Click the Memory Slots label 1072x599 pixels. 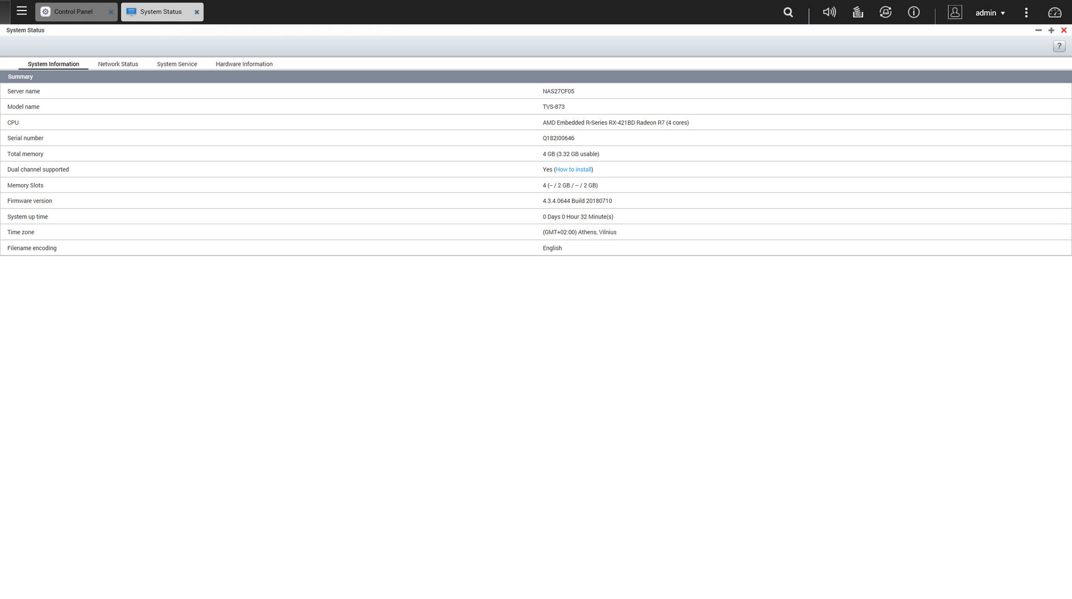pyautogui.click(x=25, y=185)
